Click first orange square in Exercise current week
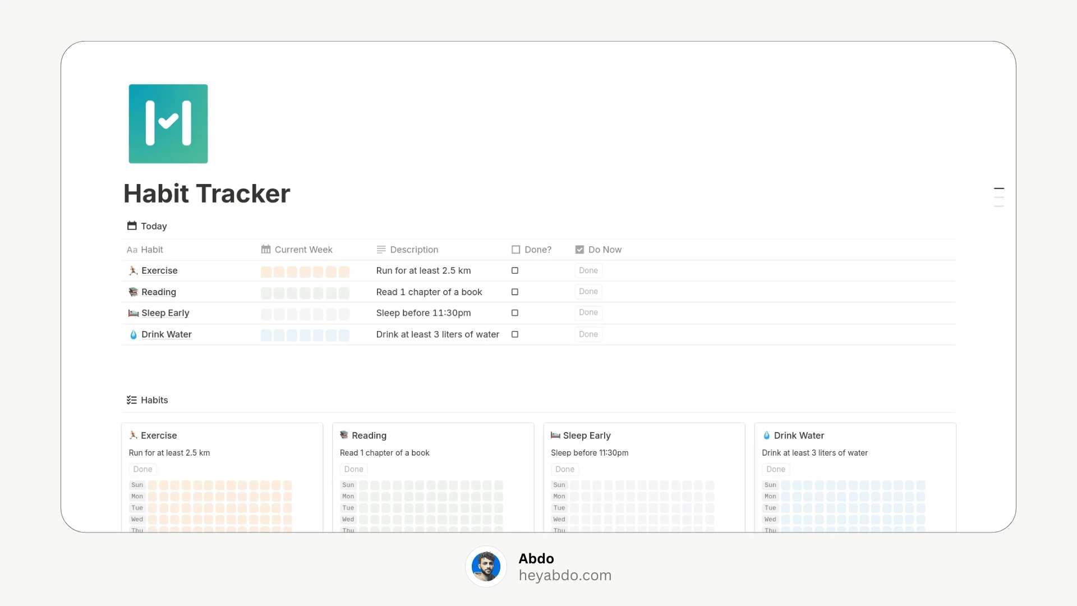 coord(266,272)
